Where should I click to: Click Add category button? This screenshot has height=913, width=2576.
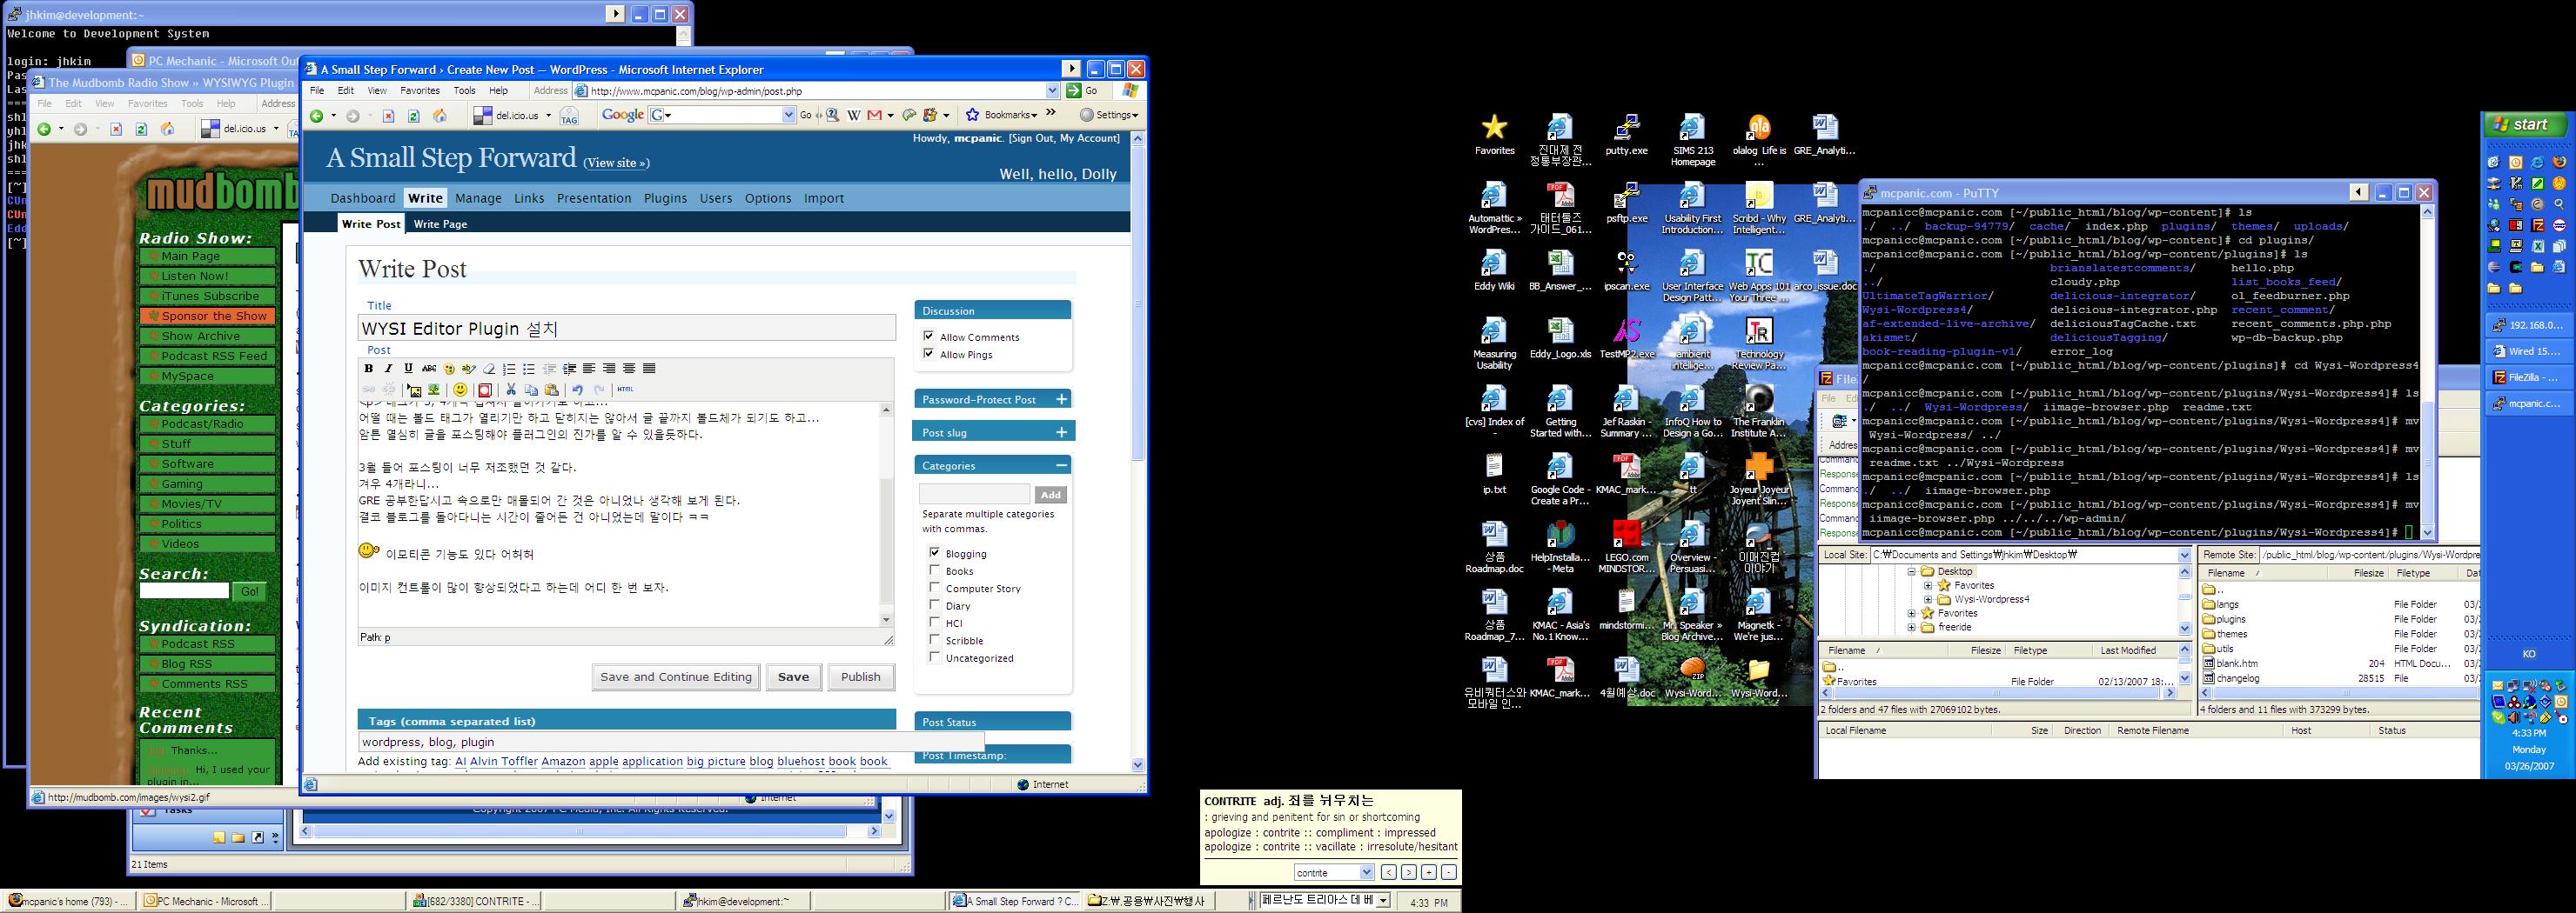pyautogui.click(x=1050, y=495)
